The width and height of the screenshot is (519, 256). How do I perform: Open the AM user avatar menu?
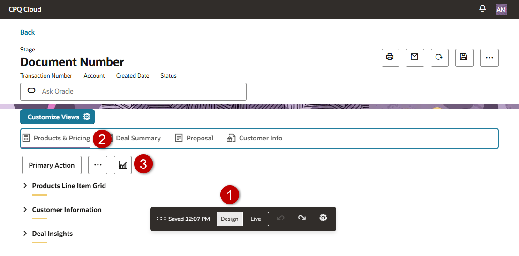(501, 9)
